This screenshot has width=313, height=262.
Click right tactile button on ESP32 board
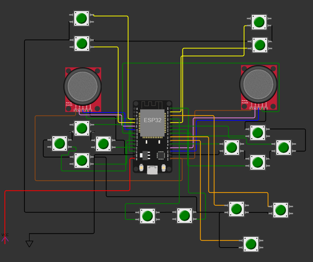click(164, 168)
